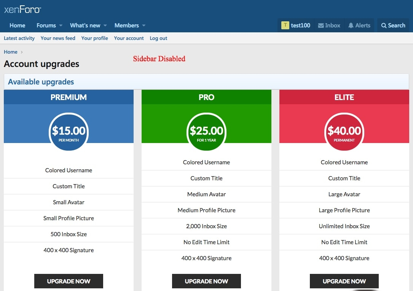Open the Latest activity link
413x291 pixels.
(x=19, y=38)
